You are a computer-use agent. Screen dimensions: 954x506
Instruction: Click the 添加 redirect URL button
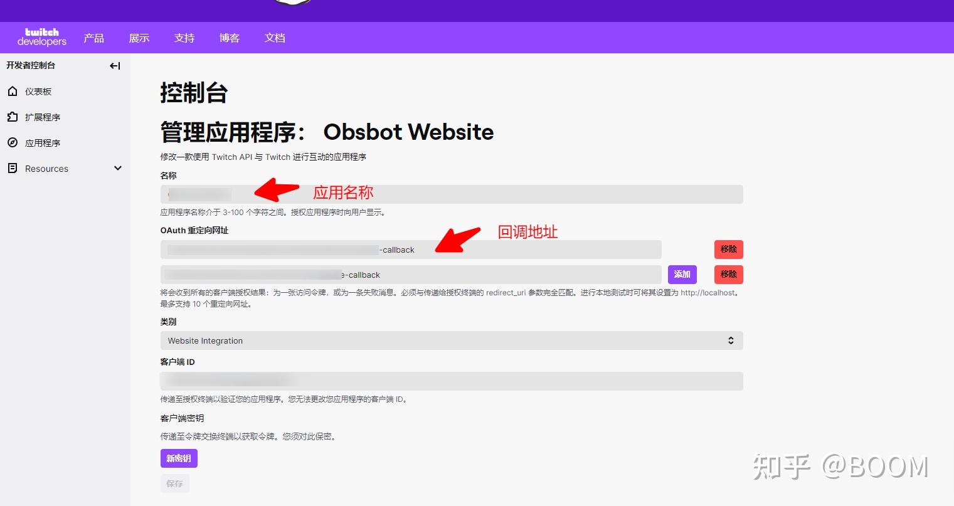[682, 275]
